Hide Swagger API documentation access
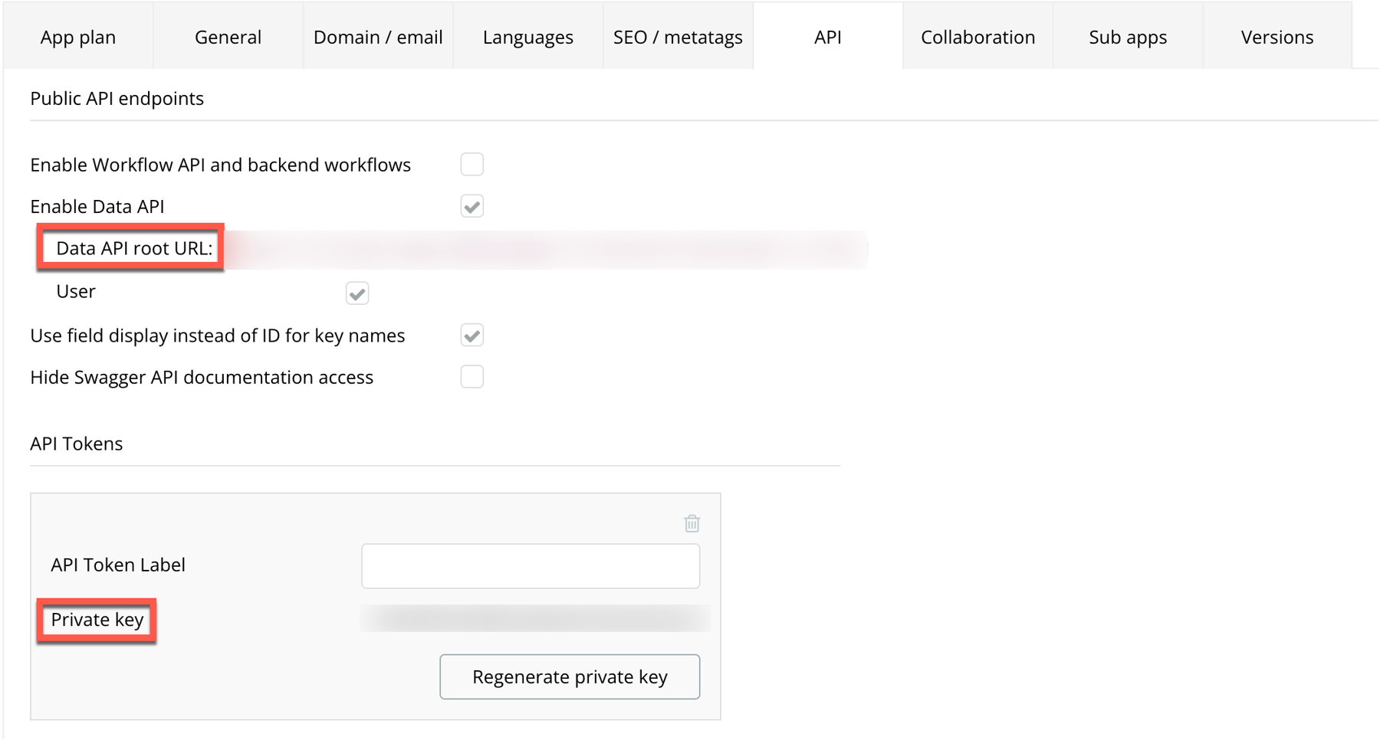Viewport: 1380px width, 740px height. [473, 376]
